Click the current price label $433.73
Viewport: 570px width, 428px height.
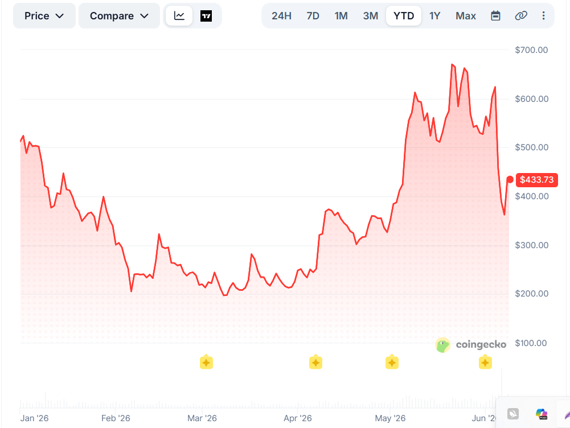[x=536, y=179]
